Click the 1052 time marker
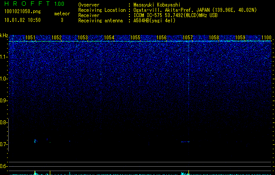Viewport: 275px width, 175px height. [x=57, y=37]
